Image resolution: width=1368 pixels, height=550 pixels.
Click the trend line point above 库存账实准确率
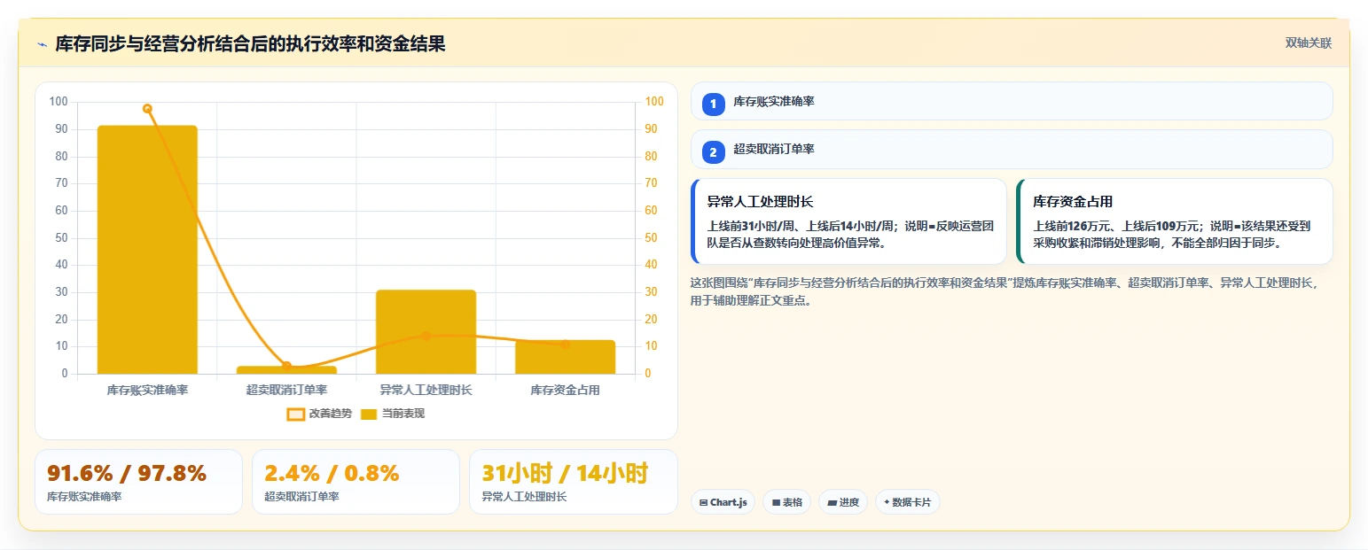tap(147, 109)
